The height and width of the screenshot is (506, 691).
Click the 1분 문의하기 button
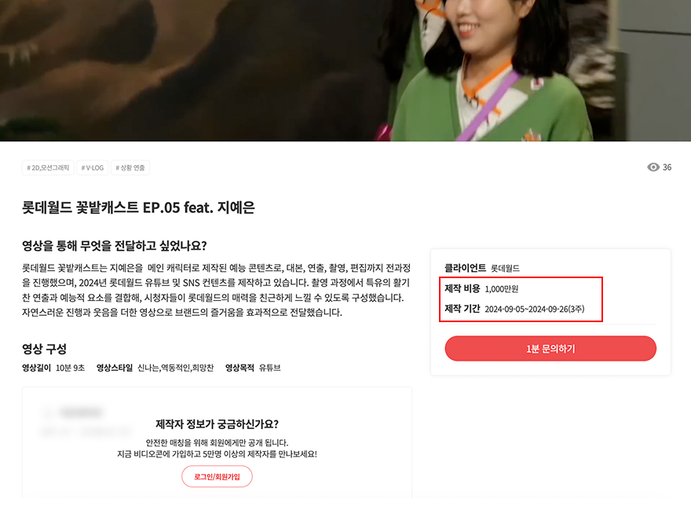550,349
